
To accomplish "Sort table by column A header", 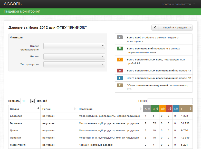I will click(x=147, y=109).
